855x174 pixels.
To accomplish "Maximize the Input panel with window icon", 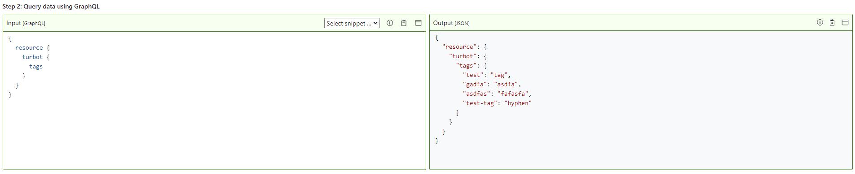I will 418,23.
